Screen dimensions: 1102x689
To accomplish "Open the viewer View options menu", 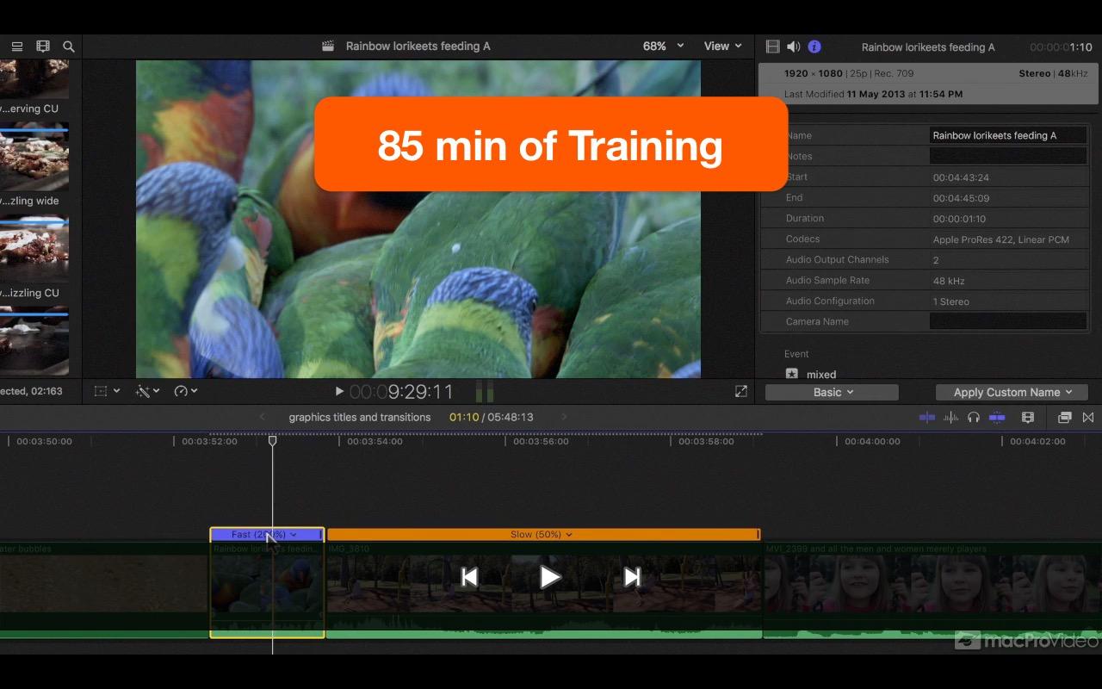I will [722, 47].
